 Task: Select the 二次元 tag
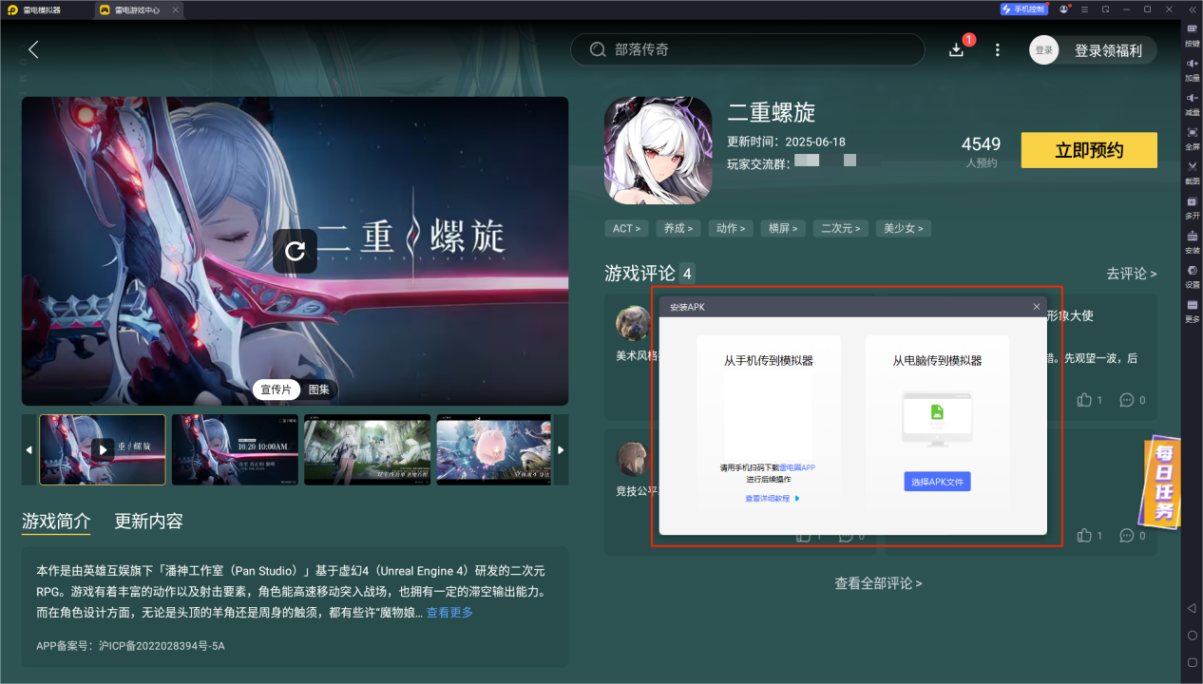[841, 228]
